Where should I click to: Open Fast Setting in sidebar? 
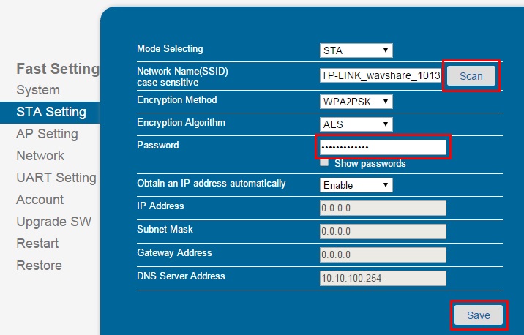point(58,69)
